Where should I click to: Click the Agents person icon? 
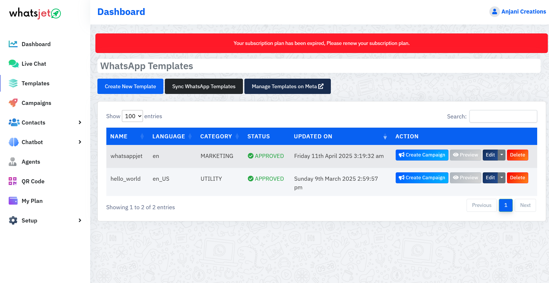click(13, 162)
